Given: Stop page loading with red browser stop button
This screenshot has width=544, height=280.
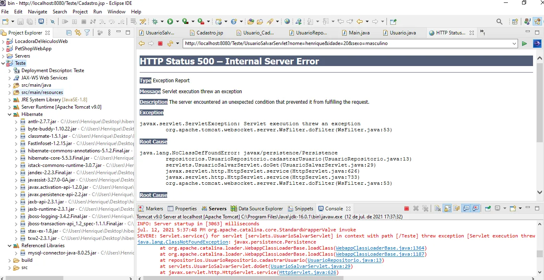Looking at the screenshot, I should point(160,43).
